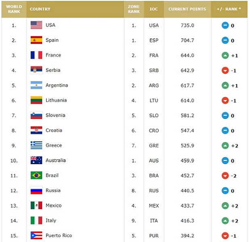Image resolution: width=250 pixels, height=242 pixels.
Task: Click the Zone Rank column header
Action: click(134, 9)
